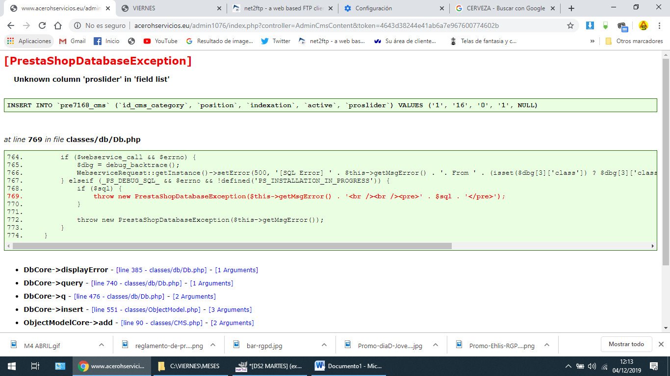Click the taskbar clock showing 12:13
This screenshot has width=670, height=376.
(626, 366)
